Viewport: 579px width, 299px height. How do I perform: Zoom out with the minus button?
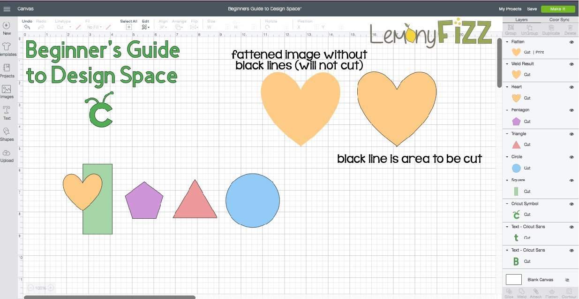click(x=30, y=288)
